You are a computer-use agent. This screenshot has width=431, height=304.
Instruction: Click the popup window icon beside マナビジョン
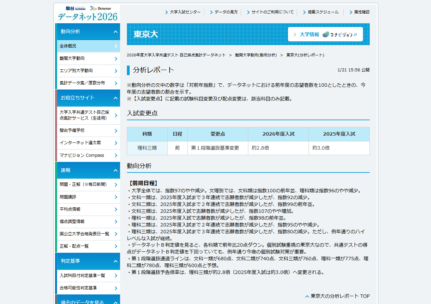click(x=355, y=34)
